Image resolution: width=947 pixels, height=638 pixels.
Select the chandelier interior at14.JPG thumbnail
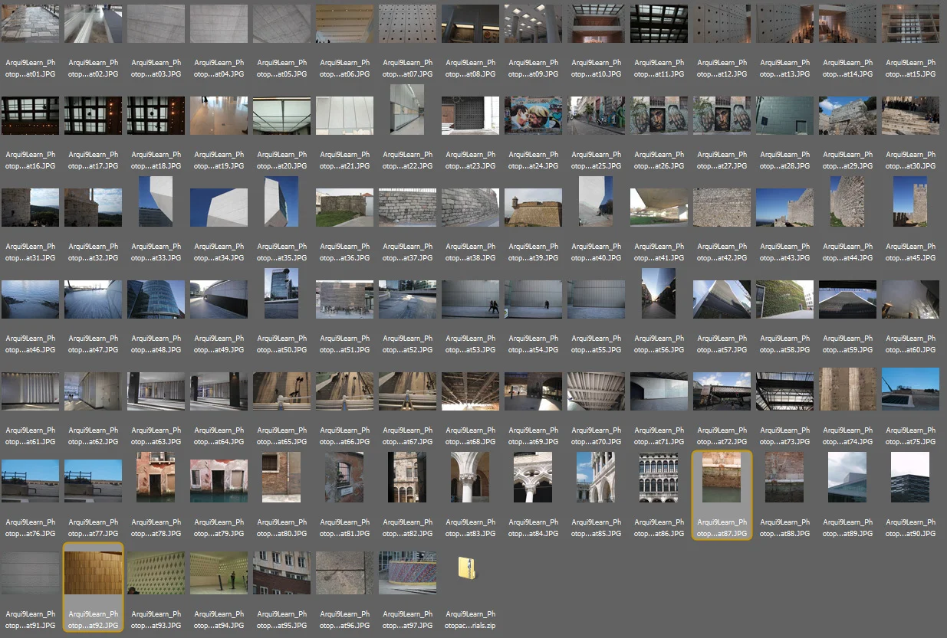pos(847,23)
